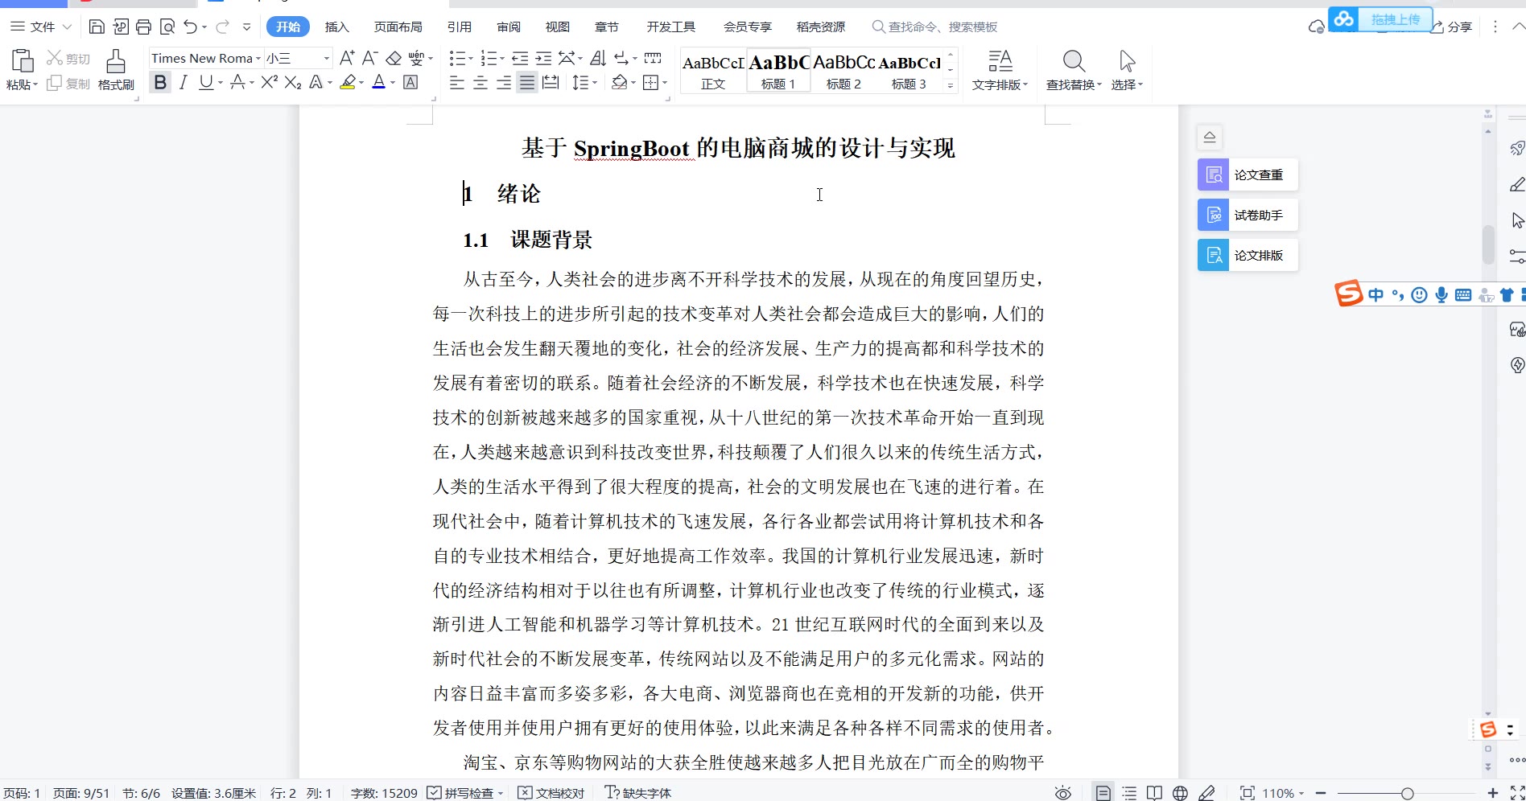Switch to 插入 tab
The width and height of the screenshot is (1526, 801).
click(x=337, y=27)
